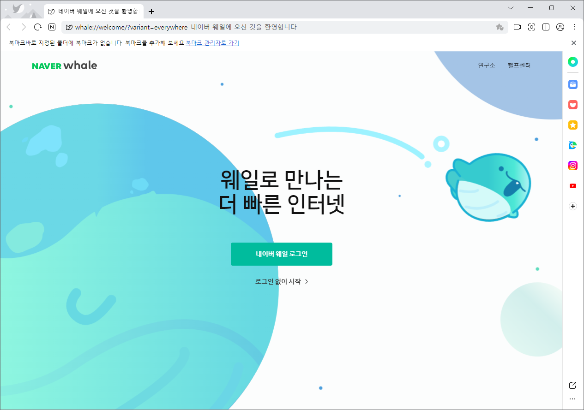Viewport: 584px width, 410px height.
Task: Open the user profile icon
Action: pos(560,27)
